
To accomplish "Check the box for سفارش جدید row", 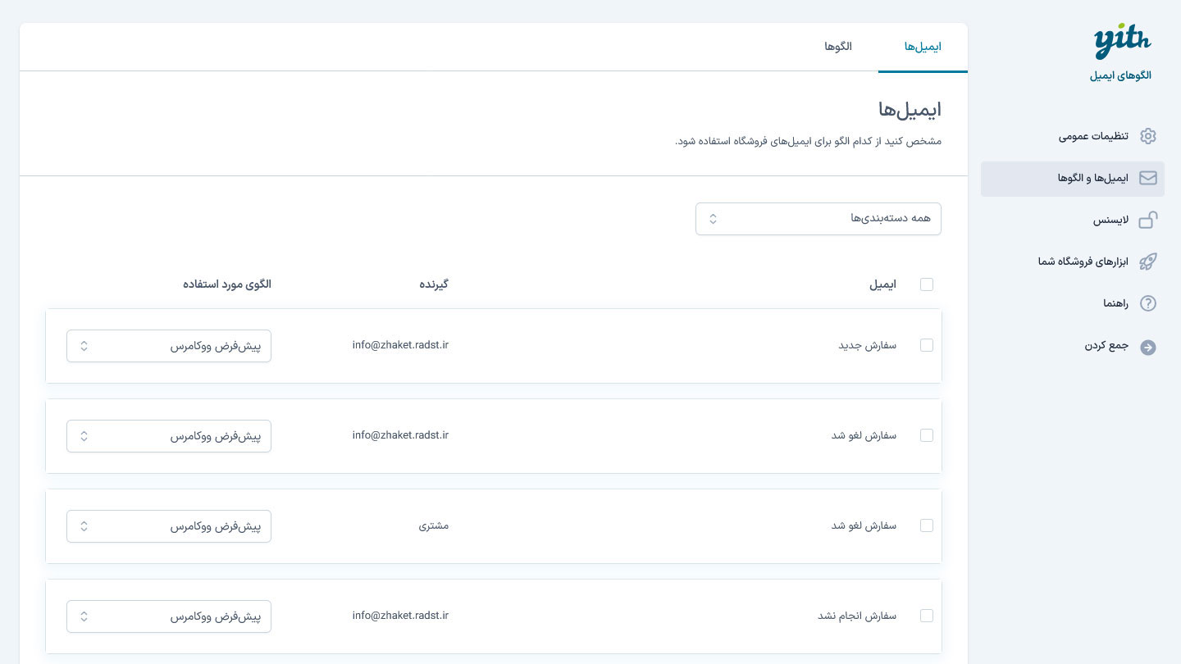I will pyautogui.click(x=927, y=346).
